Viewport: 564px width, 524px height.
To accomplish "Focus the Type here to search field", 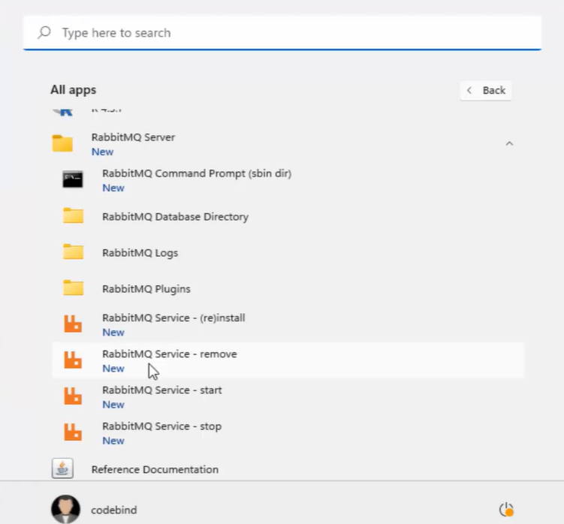I will click(x=282, y=33).
